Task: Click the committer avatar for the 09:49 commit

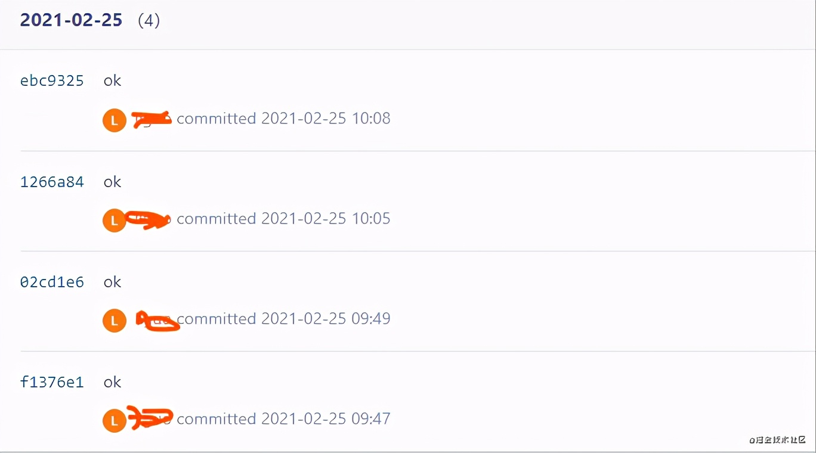Action: tap(114, 320)
